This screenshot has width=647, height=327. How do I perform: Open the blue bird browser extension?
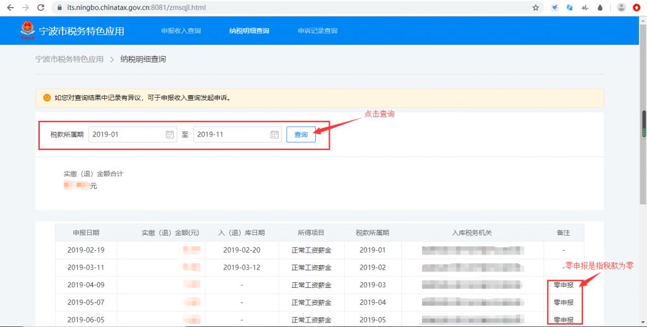(555, 8)
